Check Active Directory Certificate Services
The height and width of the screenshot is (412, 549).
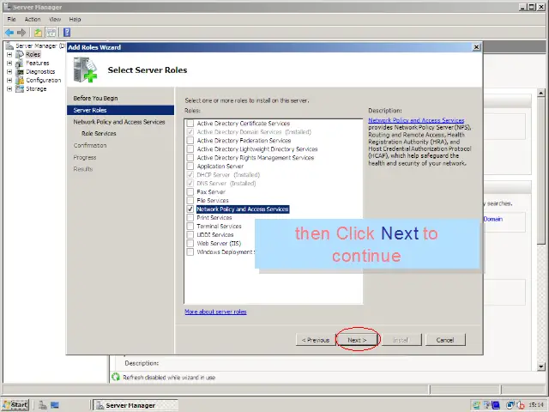(x=190, y=124)
